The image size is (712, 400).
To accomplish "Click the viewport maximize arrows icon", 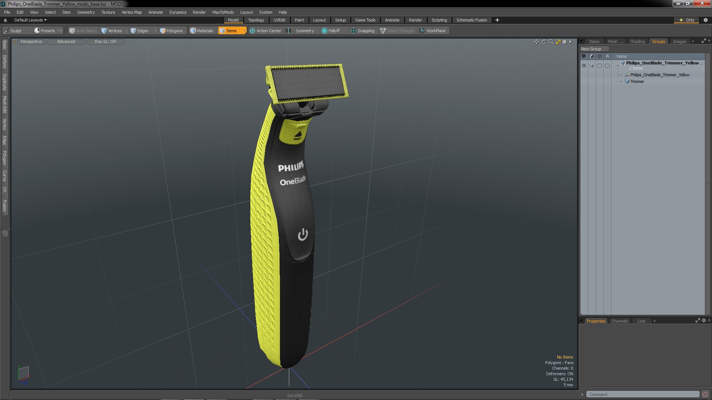I will 558,42.
